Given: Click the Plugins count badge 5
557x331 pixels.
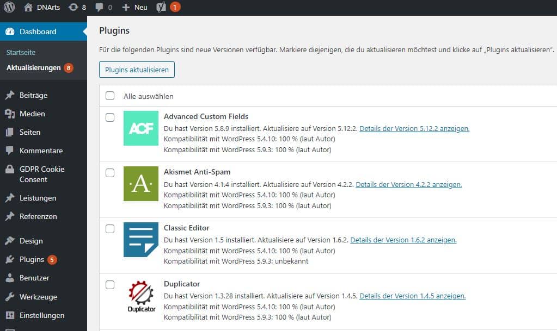Looking at the screenshot, I should tap(52, 260).
